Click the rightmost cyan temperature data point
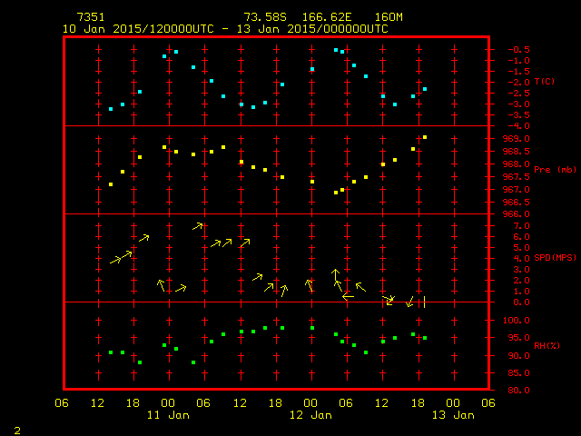The image size is (581, 436). pyautogui.click(x=424, y=89)
